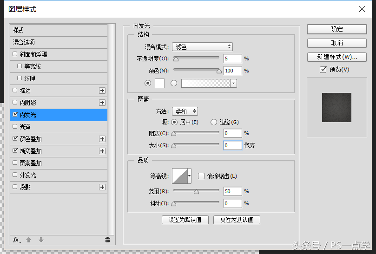
Task: Enable 斜面和浮雕 checkbox
Action: click(15, 54)
